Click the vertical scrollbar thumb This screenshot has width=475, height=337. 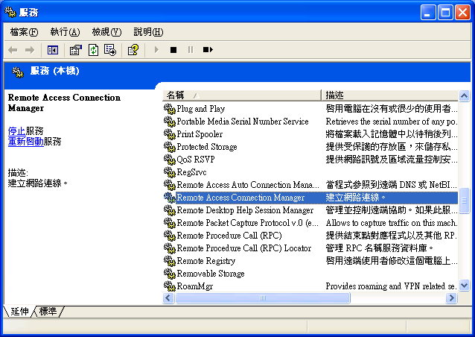coord(464,201)
